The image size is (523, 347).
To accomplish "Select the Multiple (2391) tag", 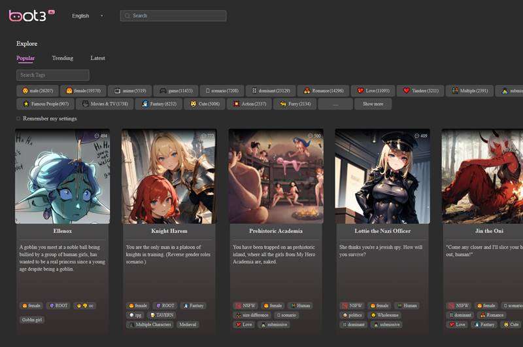I will click(469, 90).
